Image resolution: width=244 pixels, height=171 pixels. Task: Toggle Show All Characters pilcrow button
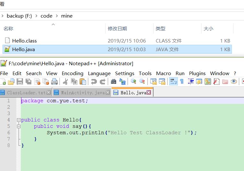pyautogui.click(x=182, y=82)
